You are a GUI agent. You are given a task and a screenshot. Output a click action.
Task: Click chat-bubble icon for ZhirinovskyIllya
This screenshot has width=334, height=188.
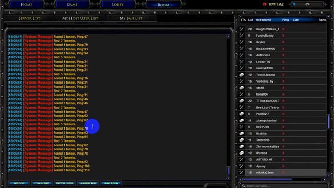pos(241,146)
